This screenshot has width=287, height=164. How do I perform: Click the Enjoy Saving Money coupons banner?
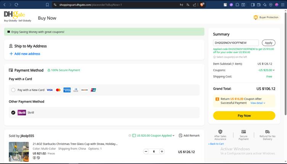coord(104,32)
